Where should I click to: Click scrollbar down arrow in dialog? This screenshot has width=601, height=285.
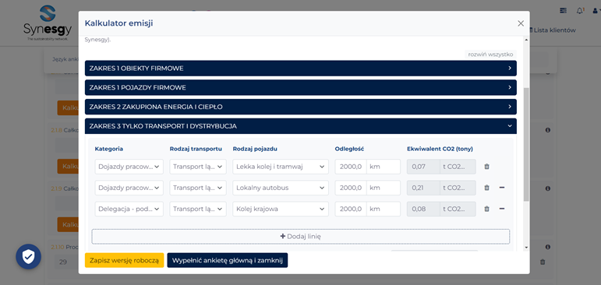[526, 248]
